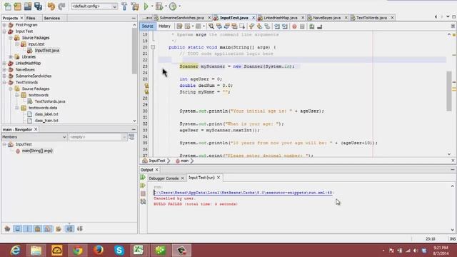457x257 pixels.
Task: Switch to the Projects tab
Action: coord(10,18)
